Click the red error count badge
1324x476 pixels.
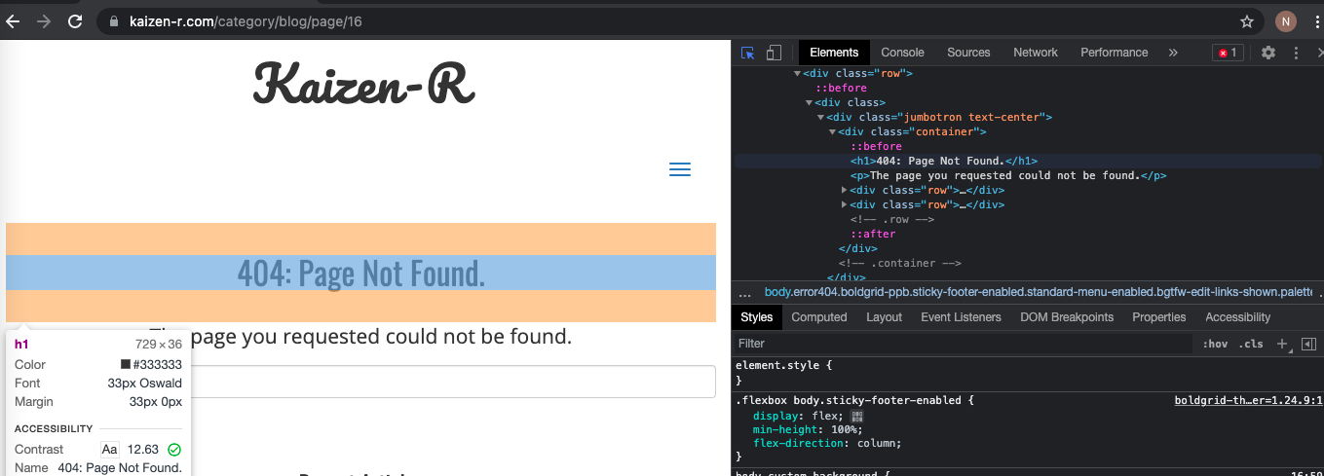pos(1228,53)
